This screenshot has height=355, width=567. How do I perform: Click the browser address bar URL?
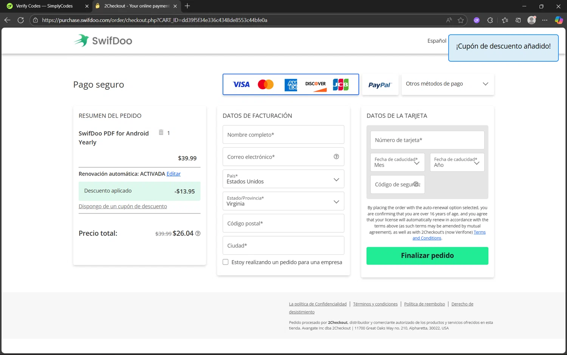coord(155,20)
